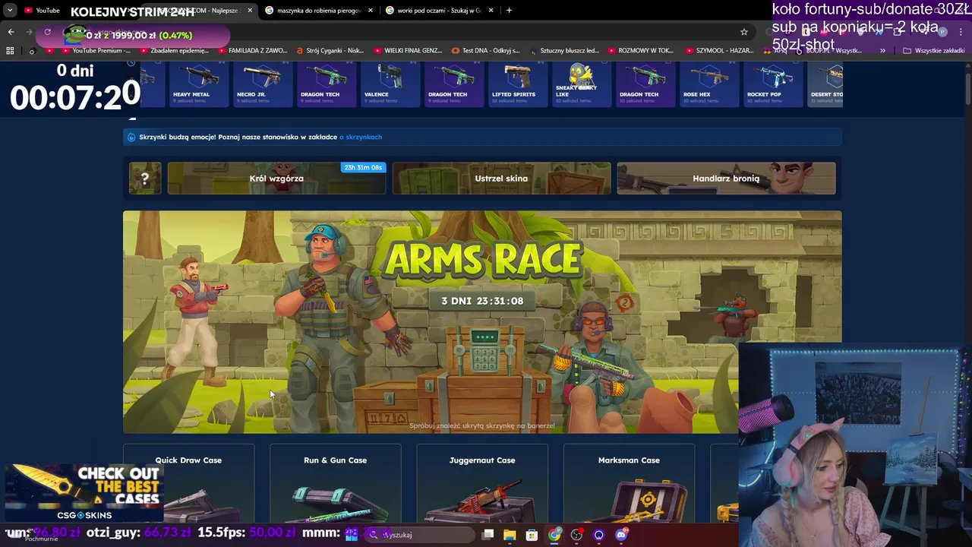Click the CSGO-Skins check out cases ad
This screenshot has height=547, width=972.
[84, 492]
